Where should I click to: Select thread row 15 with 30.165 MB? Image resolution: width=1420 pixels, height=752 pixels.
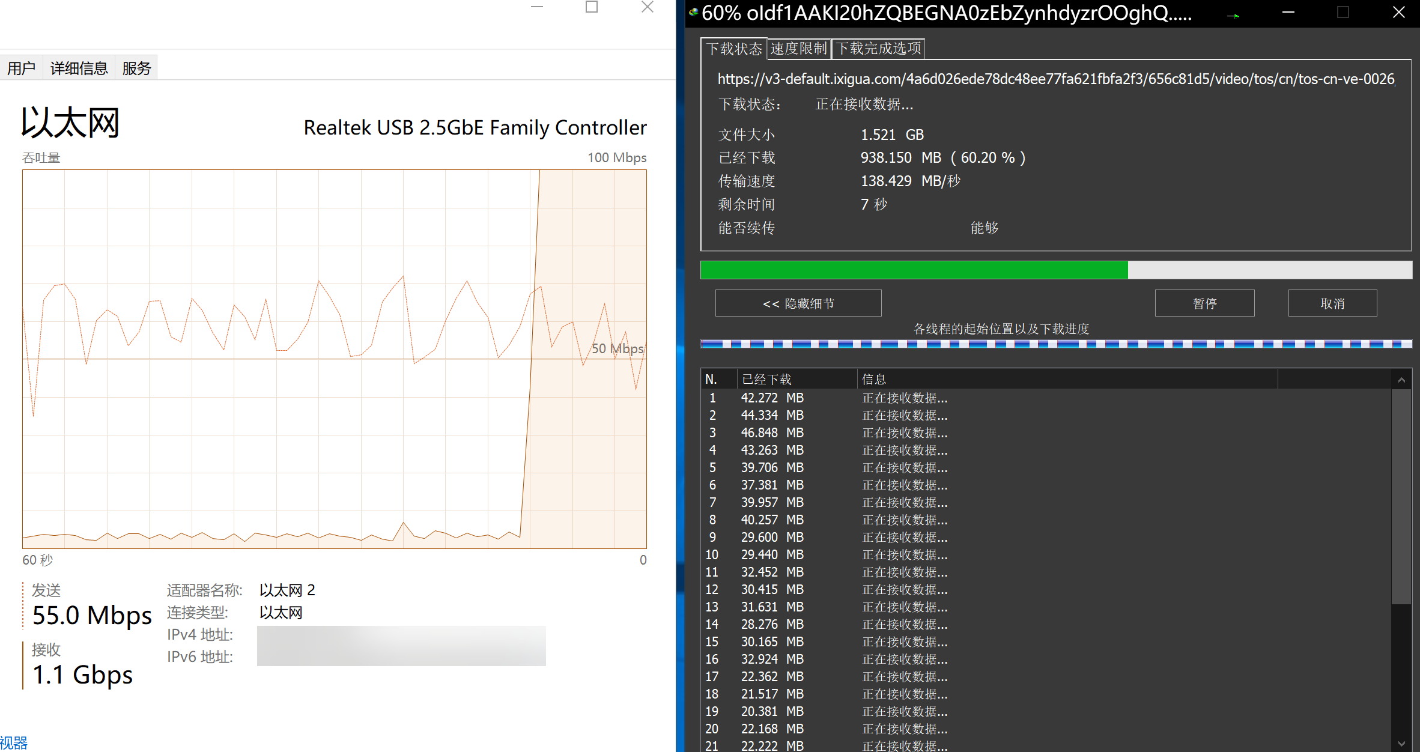1046,641
